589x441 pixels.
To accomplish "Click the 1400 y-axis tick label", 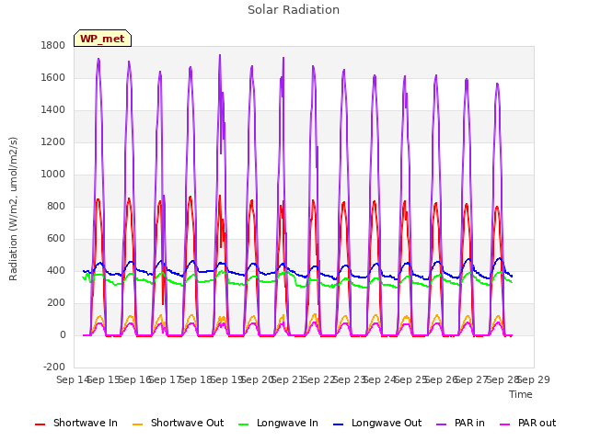I will tap(53, 110).
